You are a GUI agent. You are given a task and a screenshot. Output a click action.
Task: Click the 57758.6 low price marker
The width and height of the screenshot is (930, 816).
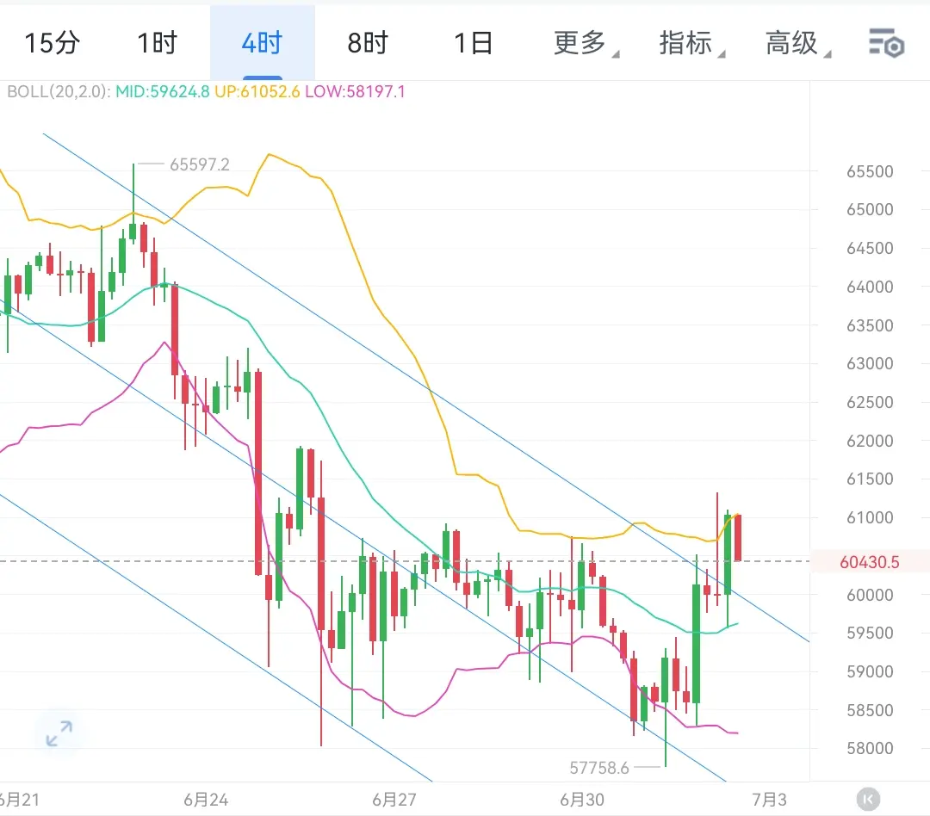[599, 768]
